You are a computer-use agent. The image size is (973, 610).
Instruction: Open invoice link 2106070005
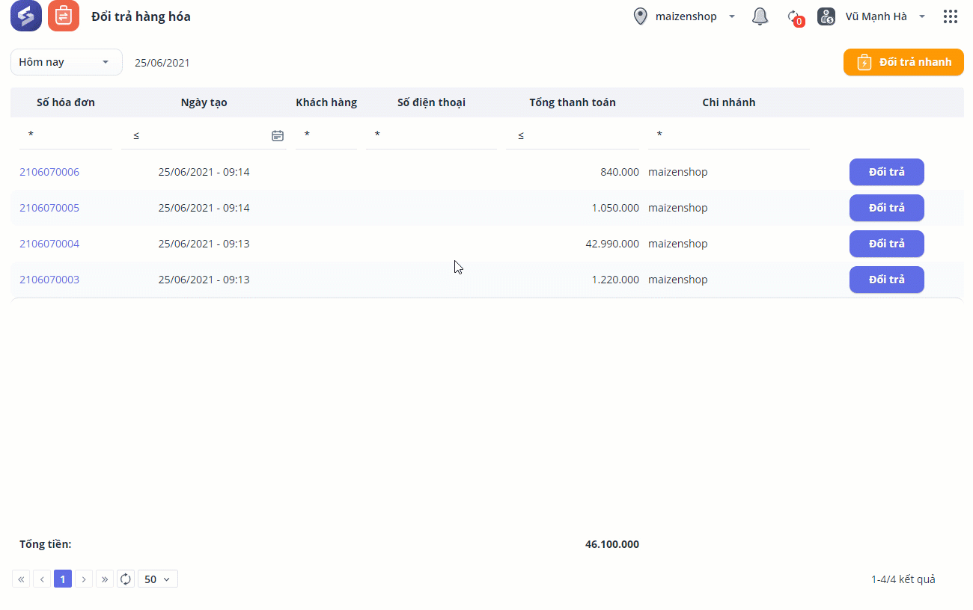pyautogui.click(x=49, y=208)
